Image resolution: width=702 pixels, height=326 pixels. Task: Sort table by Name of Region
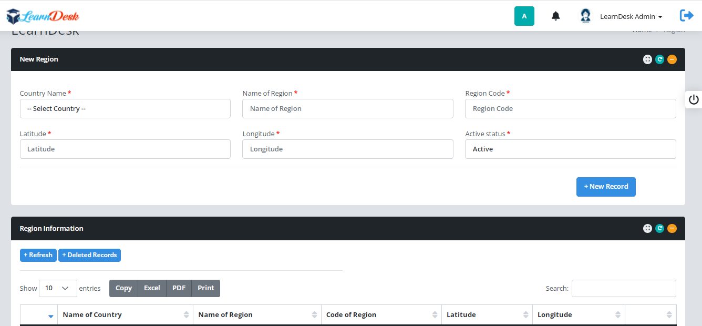click(257, 315)
